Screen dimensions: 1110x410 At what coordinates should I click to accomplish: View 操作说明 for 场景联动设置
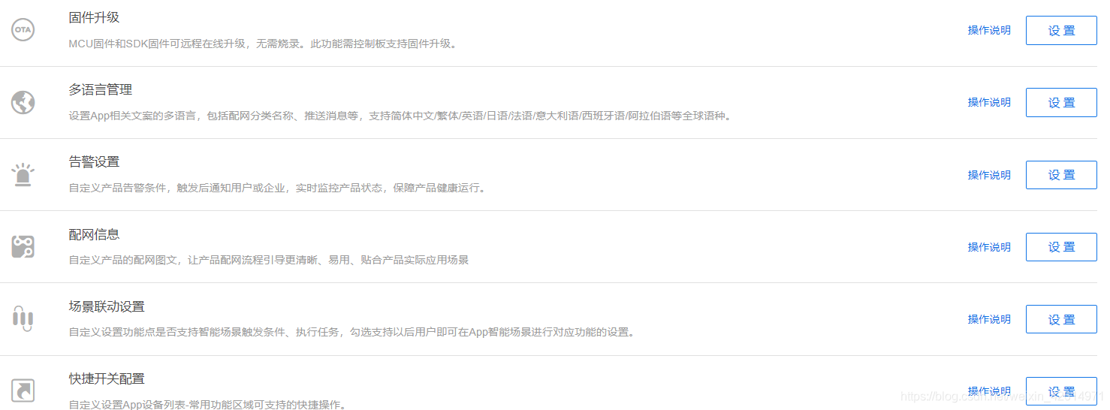coord(989,319)
